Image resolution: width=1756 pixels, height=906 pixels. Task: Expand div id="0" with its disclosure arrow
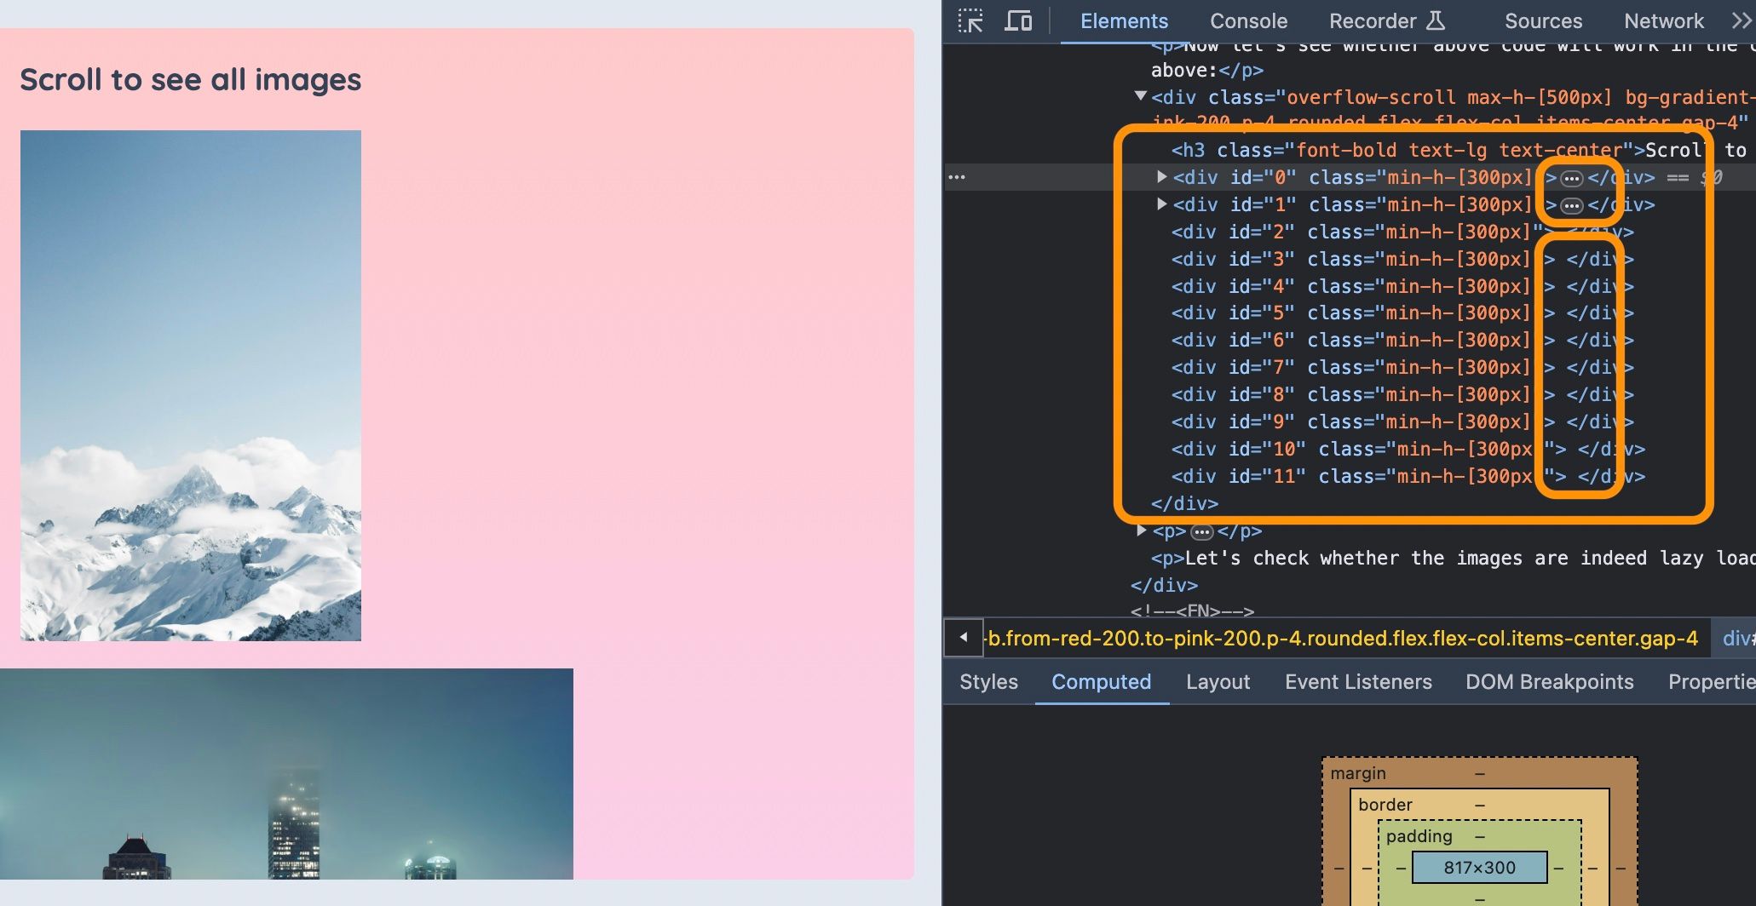1161,177
